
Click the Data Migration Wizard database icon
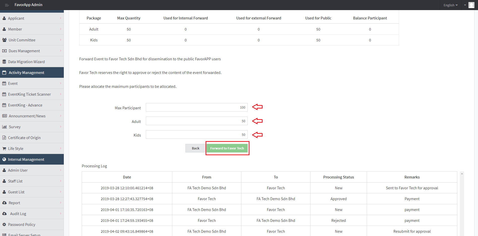(x=4, y=62)
